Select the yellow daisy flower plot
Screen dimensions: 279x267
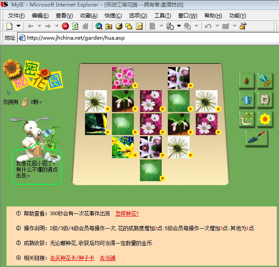(123, 147)
